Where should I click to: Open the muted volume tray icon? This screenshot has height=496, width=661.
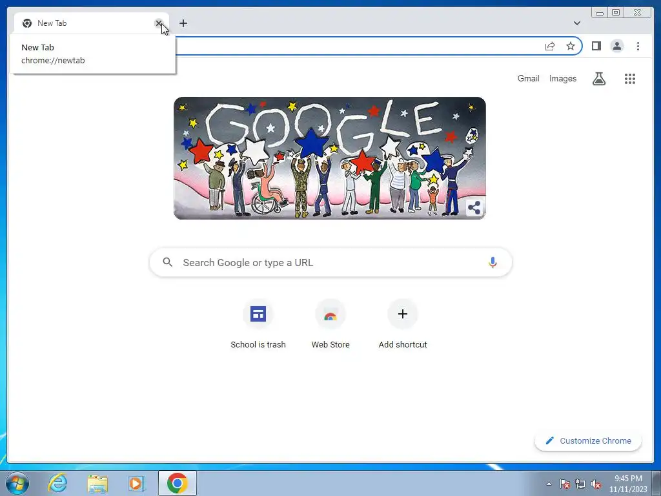click(x=596, y=484)
